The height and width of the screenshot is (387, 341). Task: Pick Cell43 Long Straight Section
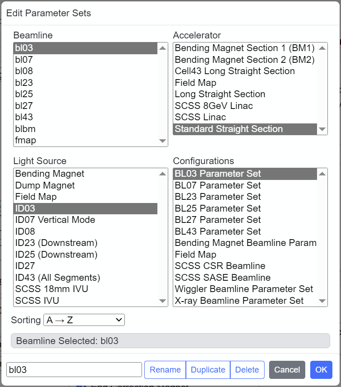[x=245, y=71]
